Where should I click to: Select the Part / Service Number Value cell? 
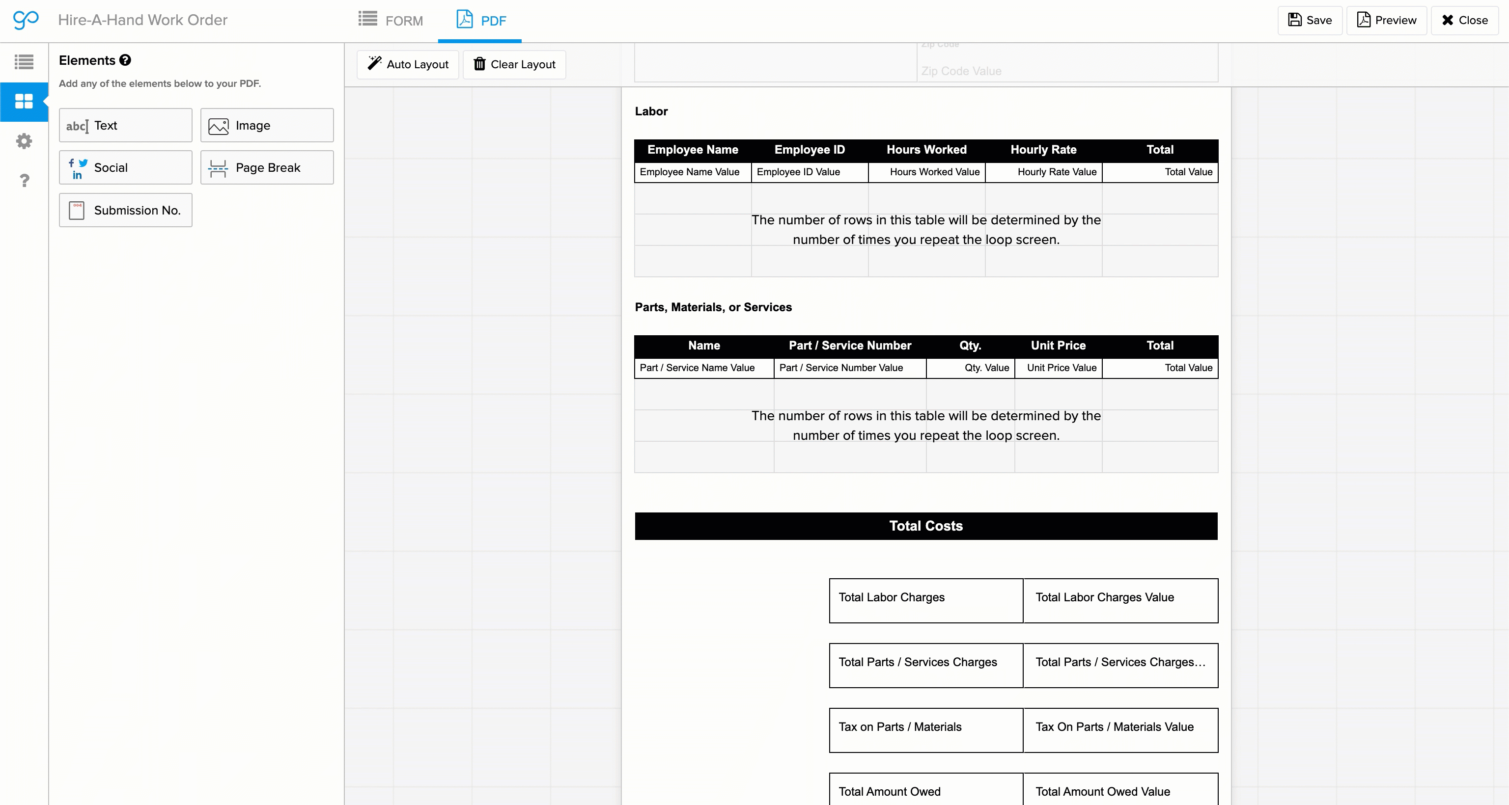pyautogui.click(x=850, y=368)
